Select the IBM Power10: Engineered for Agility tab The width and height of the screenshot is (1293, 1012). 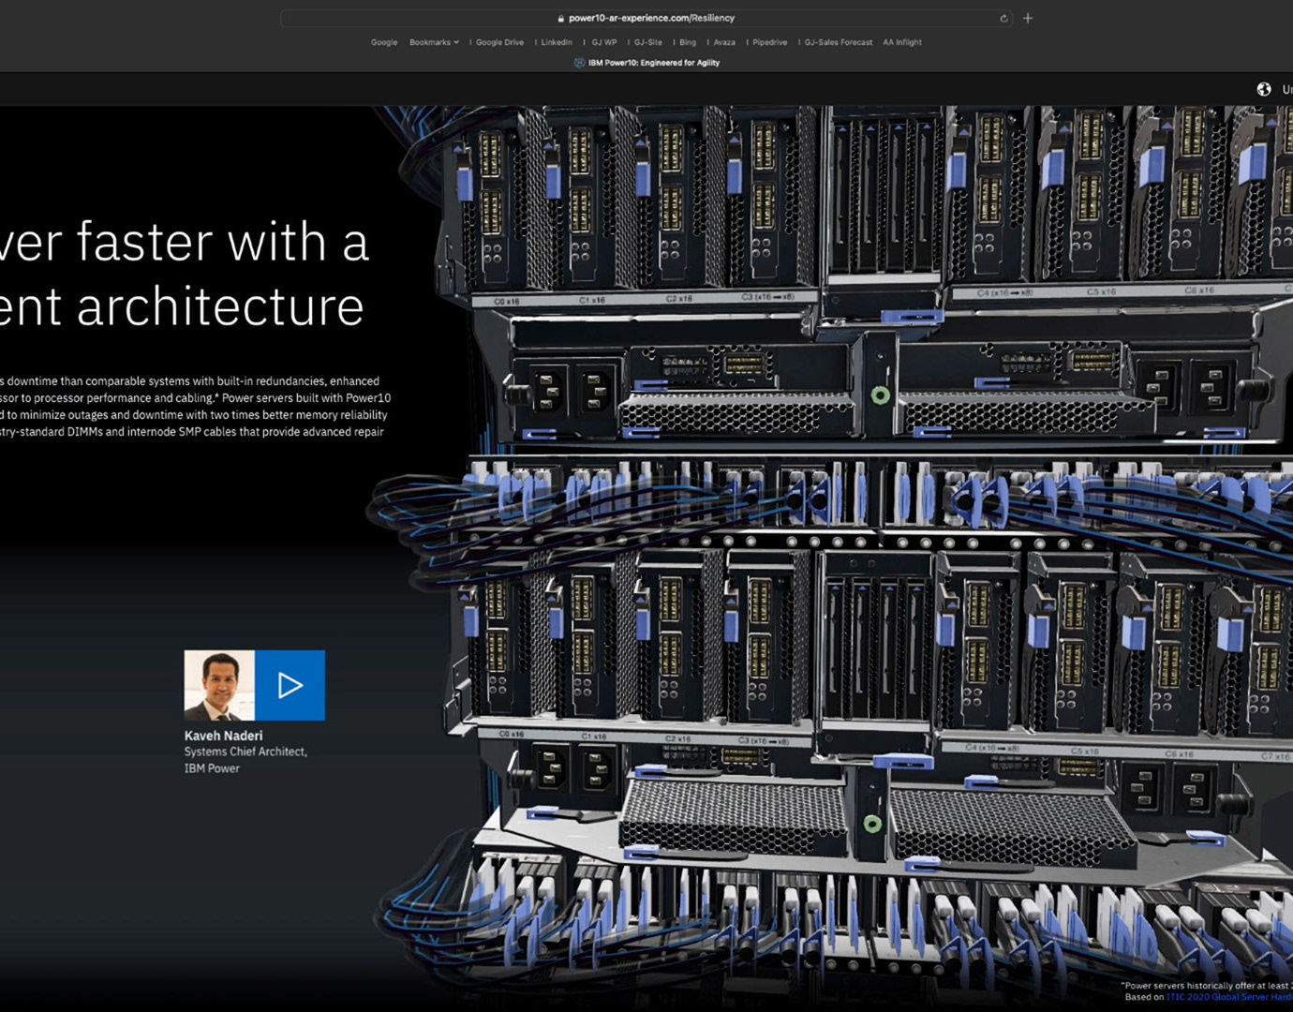point(646,63)
